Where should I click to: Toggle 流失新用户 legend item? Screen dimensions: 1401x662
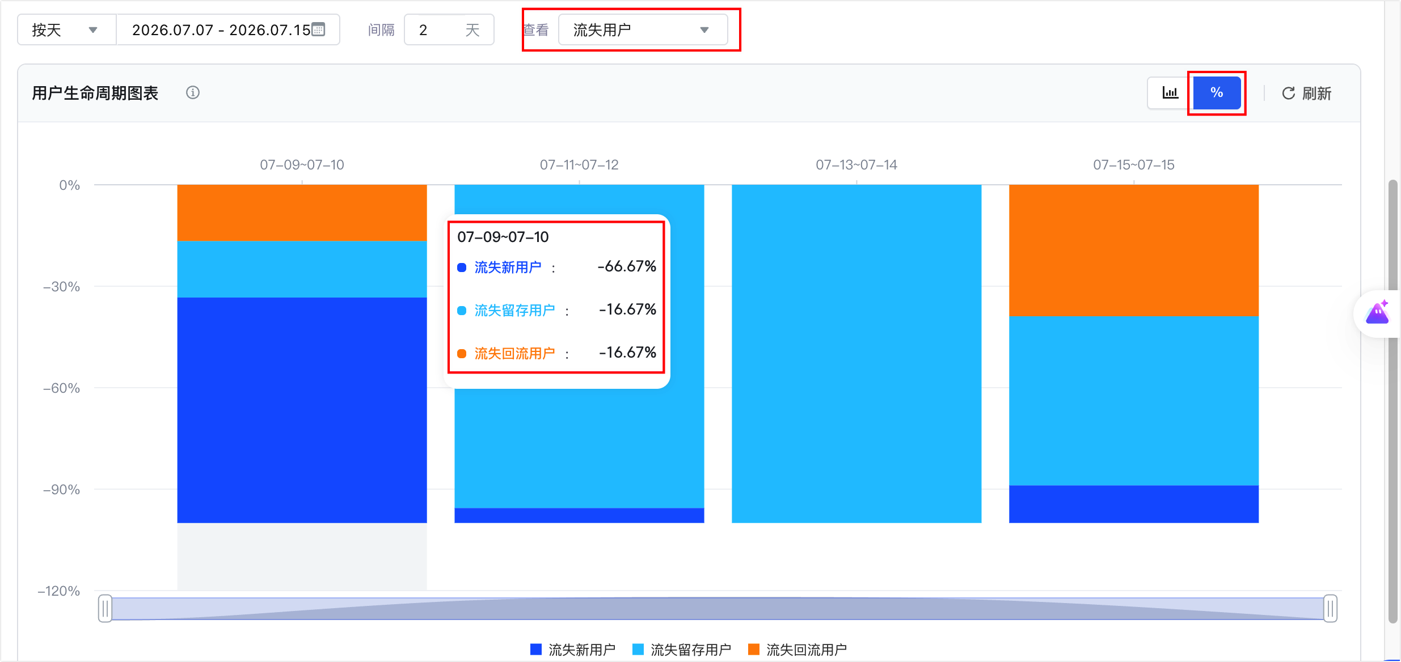[x=573, y=650]
